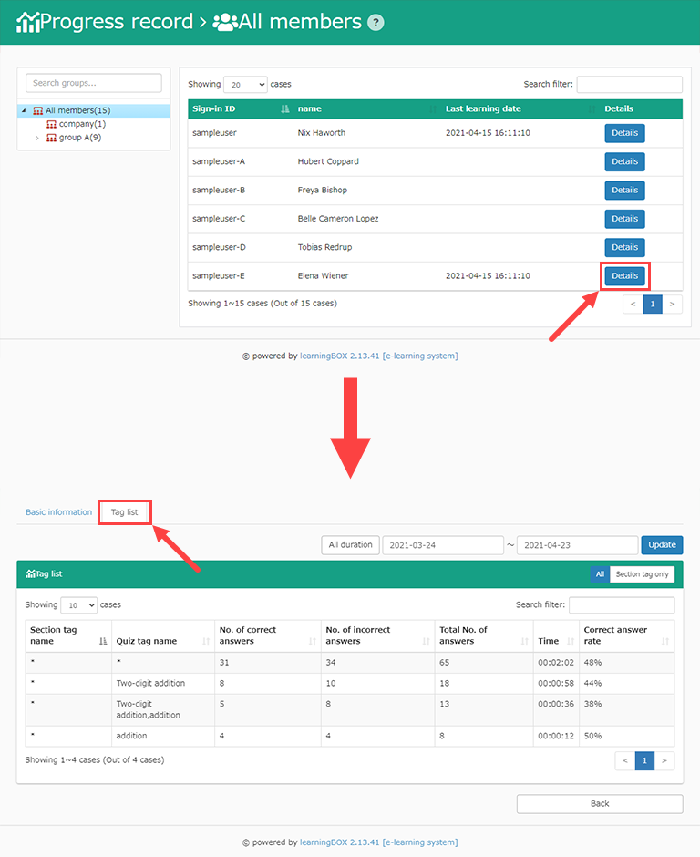Sort by Sign-in ID column icon
The image size is (700, 857).
284,109
